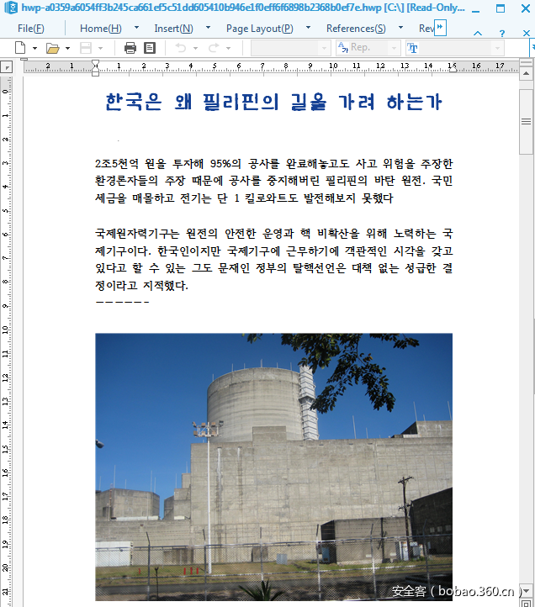Expand the Page Layout menu arrow

pos(308,28)
